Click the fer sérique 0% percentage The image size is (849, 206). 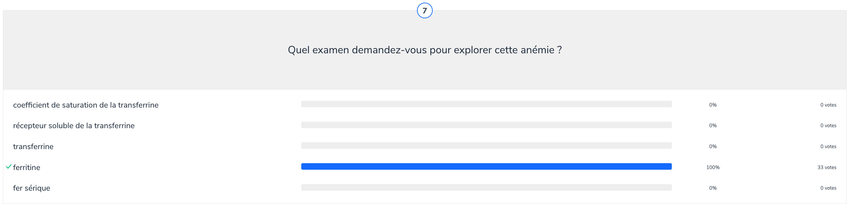(713, 188)
